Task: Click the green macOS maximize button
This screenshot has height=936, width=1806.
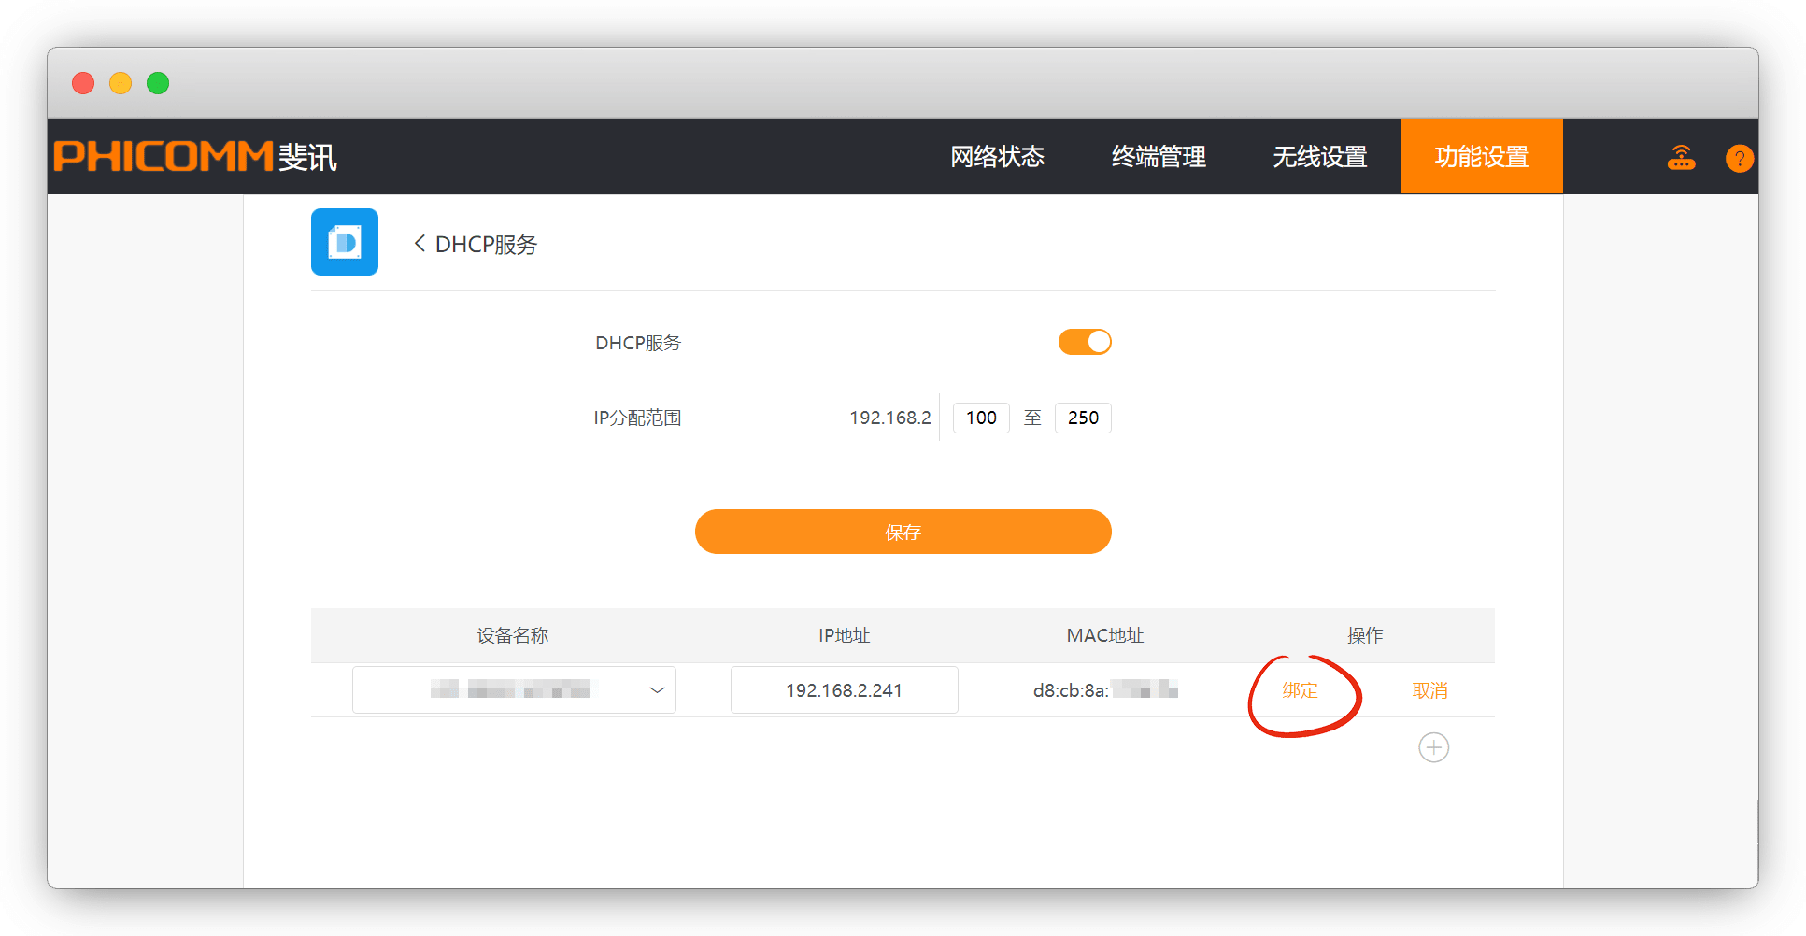Action: pos(158,83)
